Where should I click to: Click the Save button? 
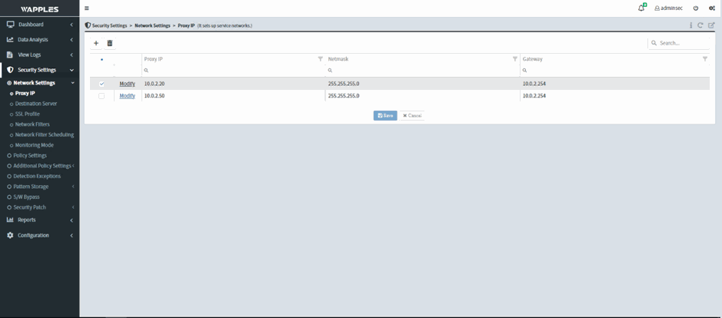coord(385,115)
